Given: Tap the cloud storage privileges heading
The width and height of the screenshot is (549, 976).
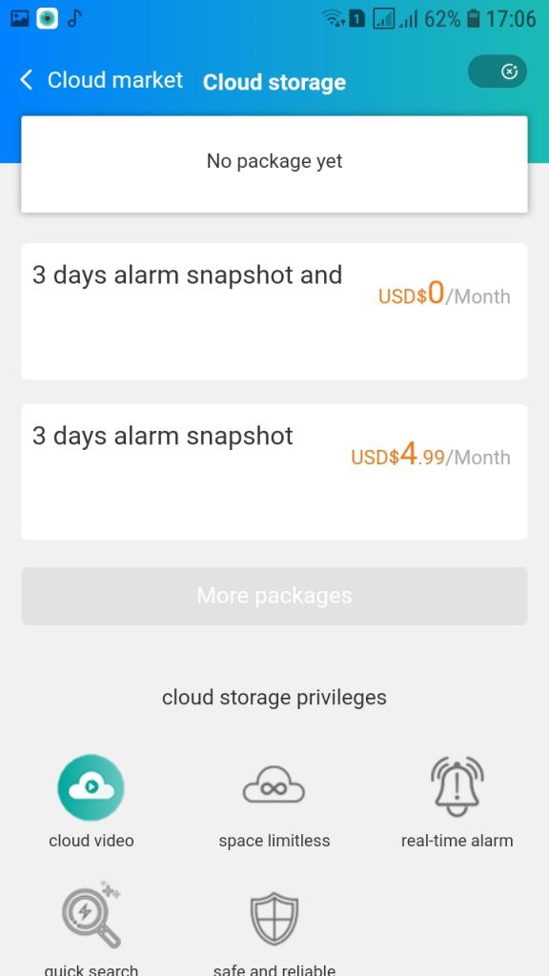Looking at the screenshot, I should click(274, 698).
